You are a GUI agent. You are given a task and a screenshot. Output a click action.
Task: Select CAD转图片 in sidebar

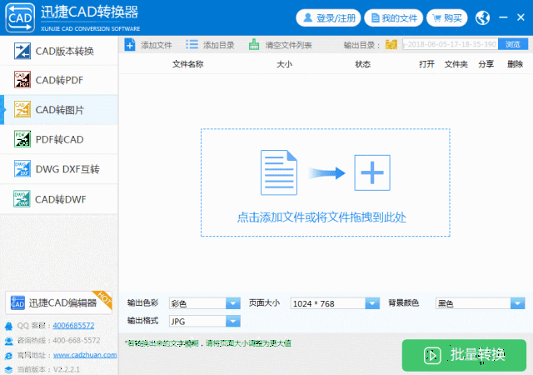click(x=59, y=110)
